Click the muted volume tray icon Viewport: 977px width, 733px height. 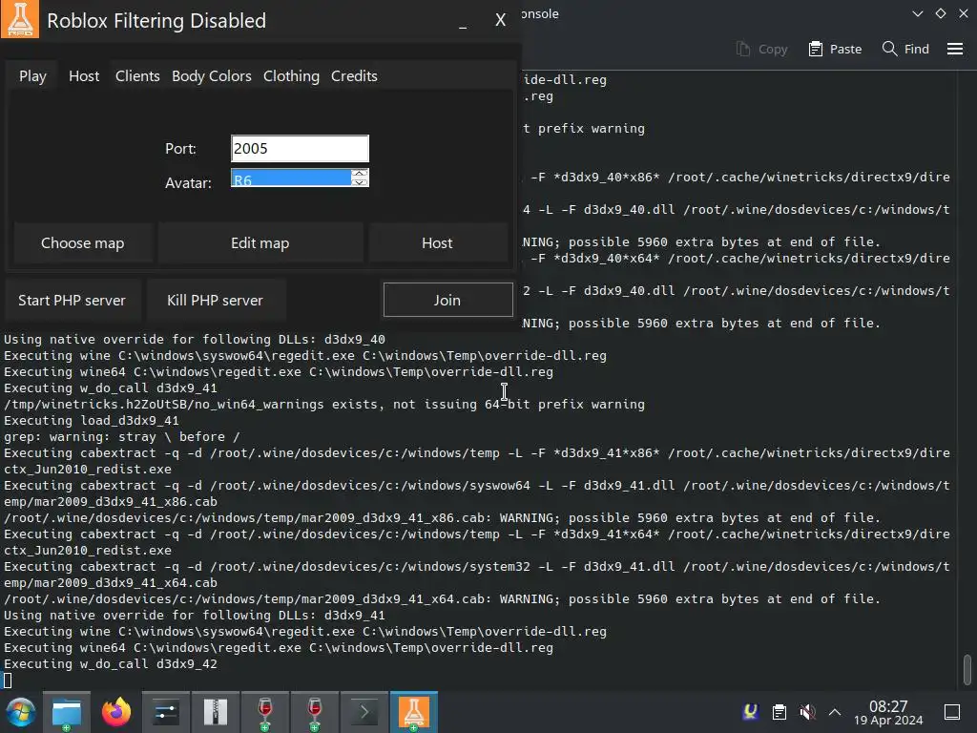(807, 712)
